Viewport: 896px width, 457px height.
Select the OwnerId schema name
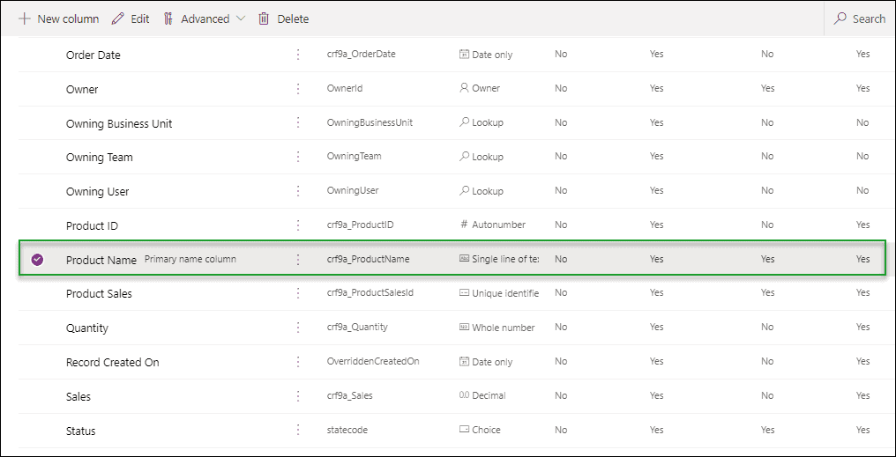coord(345,88)
